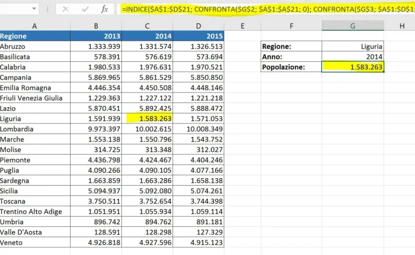
Task: Select column G header
Action: (353, 25)
